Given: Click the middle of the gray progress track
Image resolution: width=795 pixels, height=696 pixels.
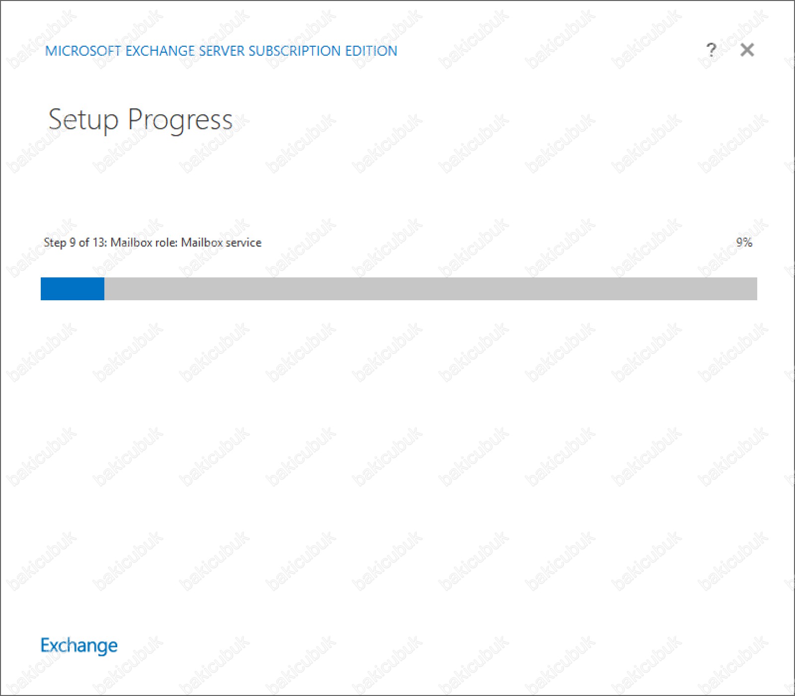Looking at the screenshot, I should (431, 289).
